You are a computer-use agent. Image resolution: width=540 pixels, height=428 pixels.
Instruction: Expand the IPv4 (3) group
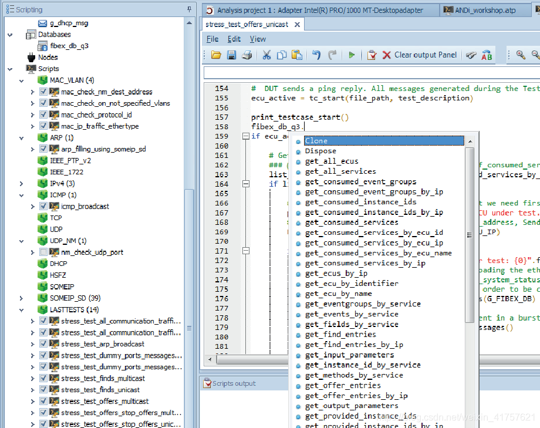21,184
